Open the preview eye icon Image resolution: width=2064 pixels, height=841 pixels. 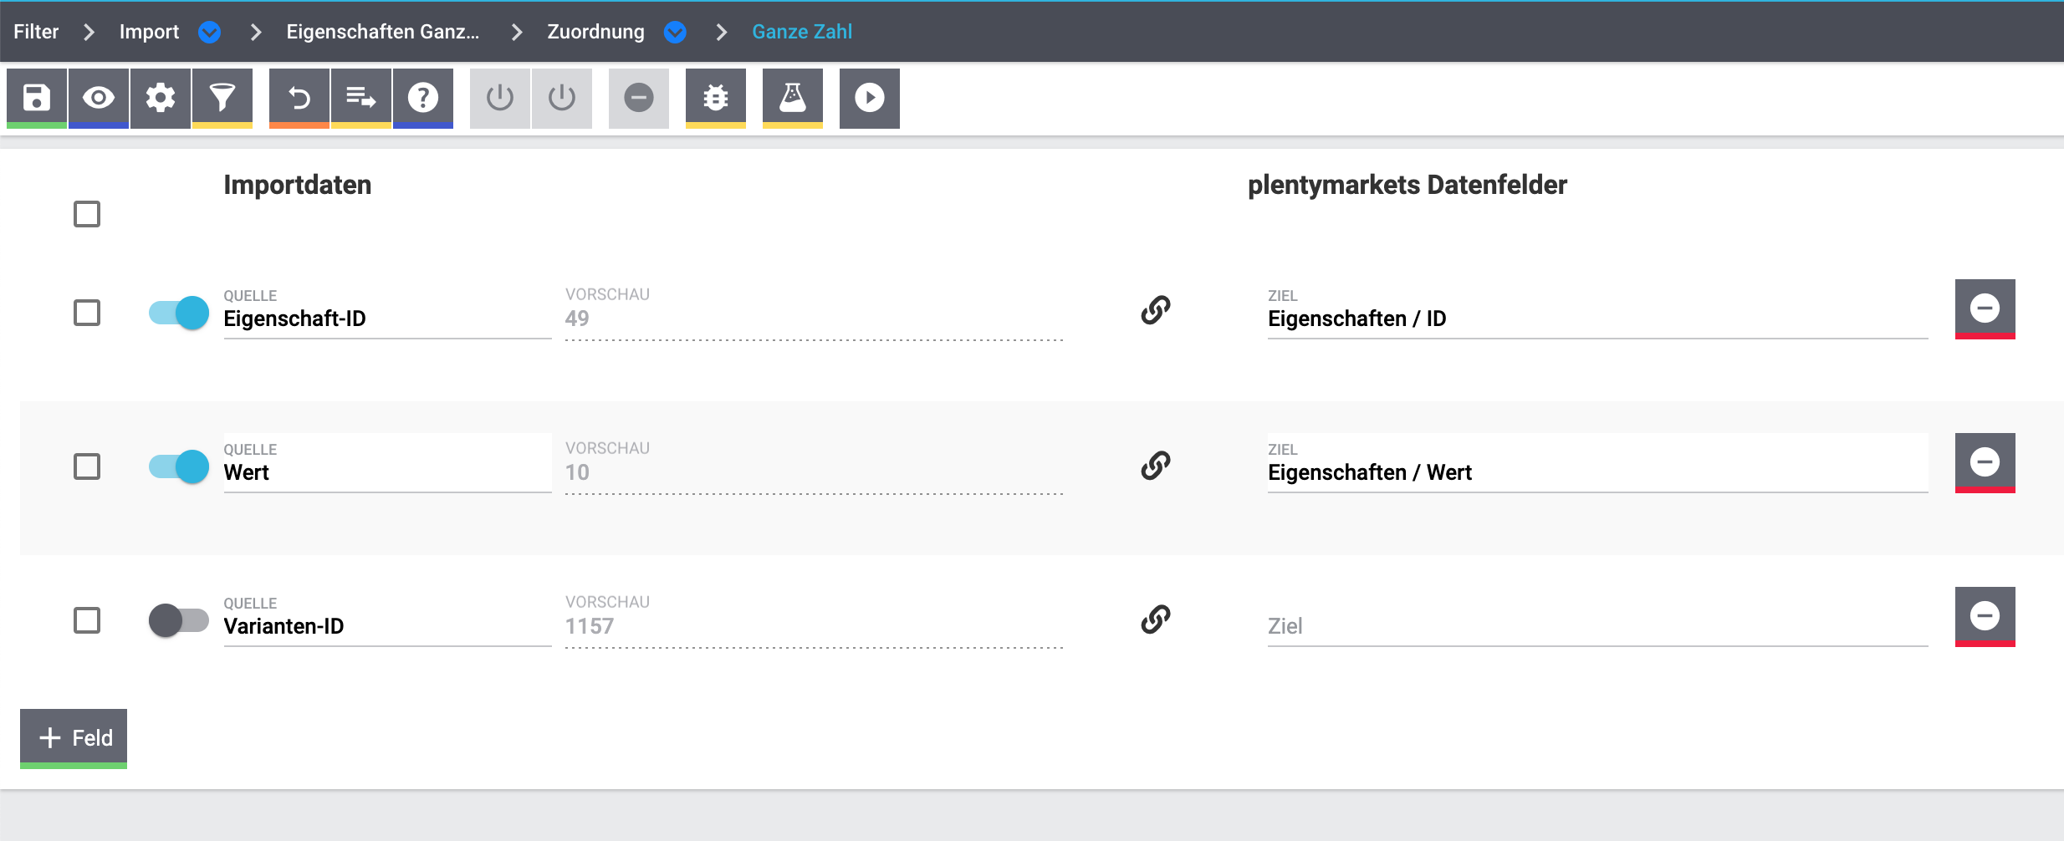(99, 98)
